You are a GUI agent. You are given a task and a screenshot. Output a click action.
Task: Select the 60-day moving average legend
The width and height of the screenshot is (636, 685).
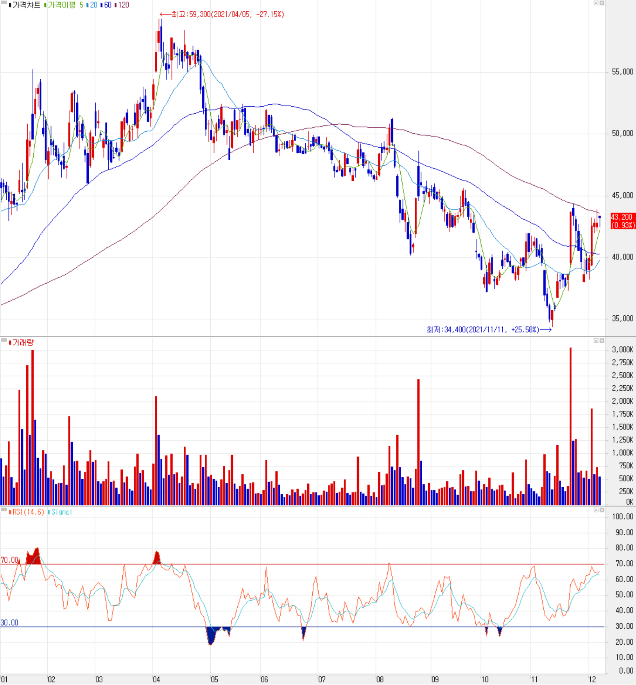pyautogui.click(x=108, y=5)
